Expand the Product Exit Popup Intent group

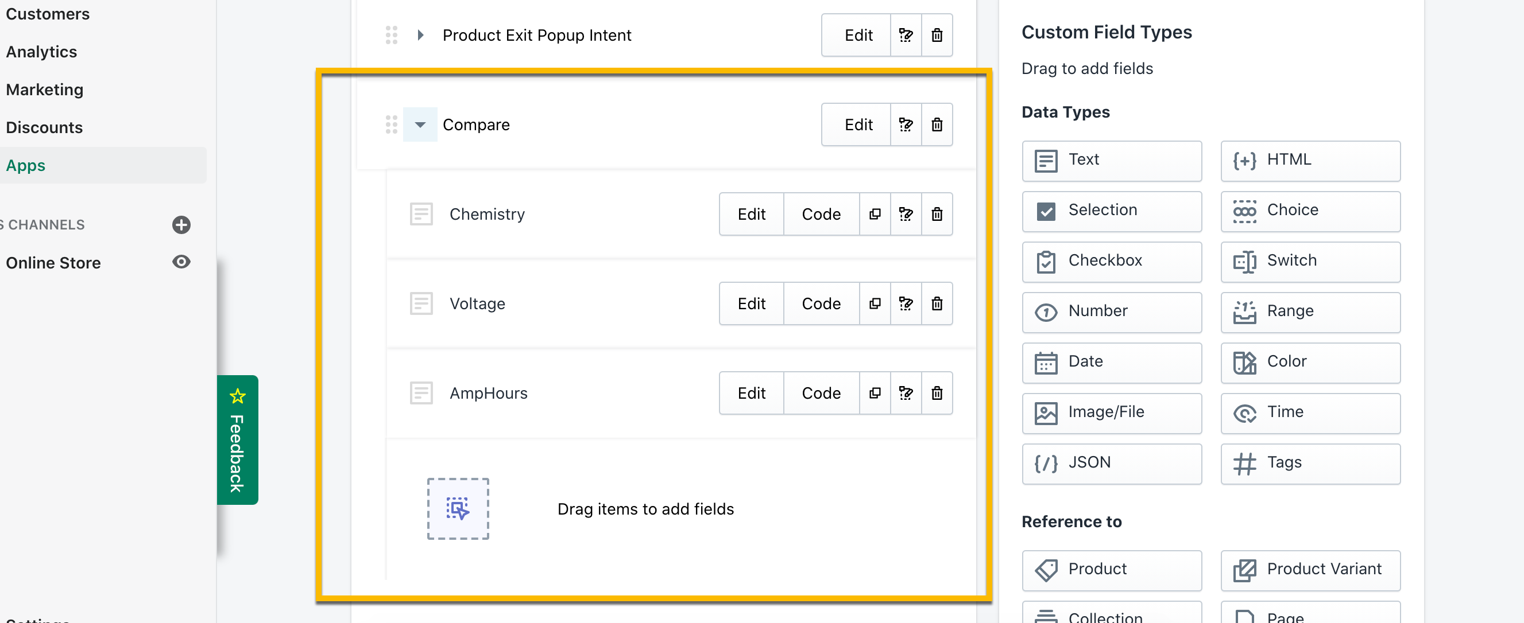pyautogui.click(x=420, y=36)
